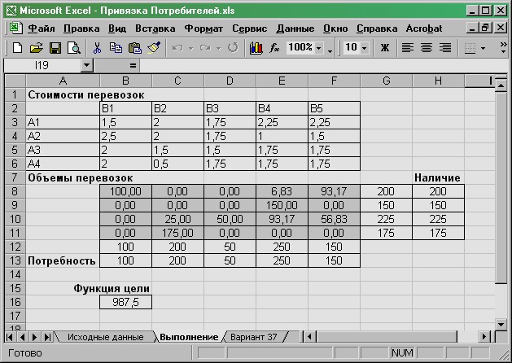Screen dimensions: 512x363
Task: Open the Справка menu
Action: click(x=377, y=28)
